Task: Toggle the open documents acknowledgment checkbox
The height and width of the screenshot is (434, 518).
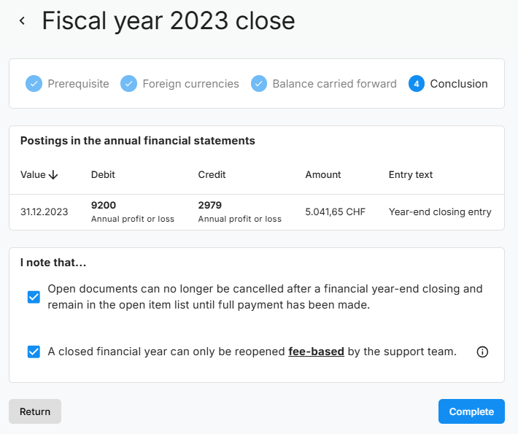Action: 34,297
